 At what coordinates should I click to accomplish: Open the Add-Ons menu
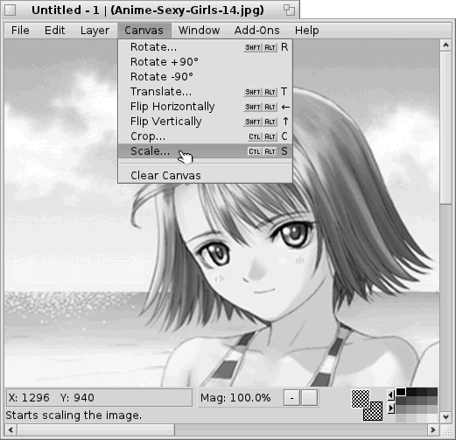coord(256,31)
